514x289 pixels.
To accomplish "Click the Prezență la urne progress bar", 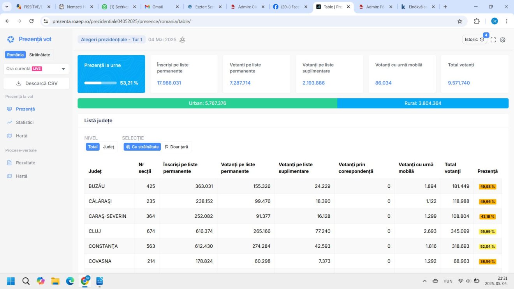I will (x=100, y=83).
